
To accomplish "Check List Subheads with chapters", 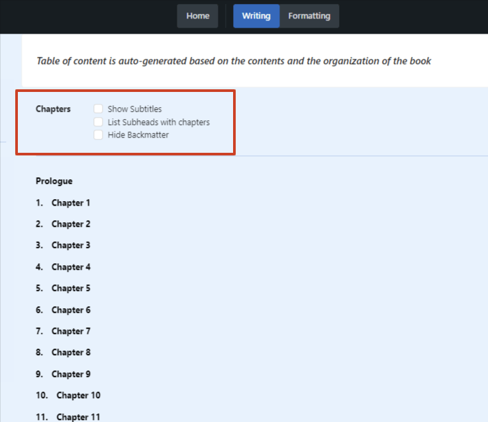I will (x=99, y=122).
